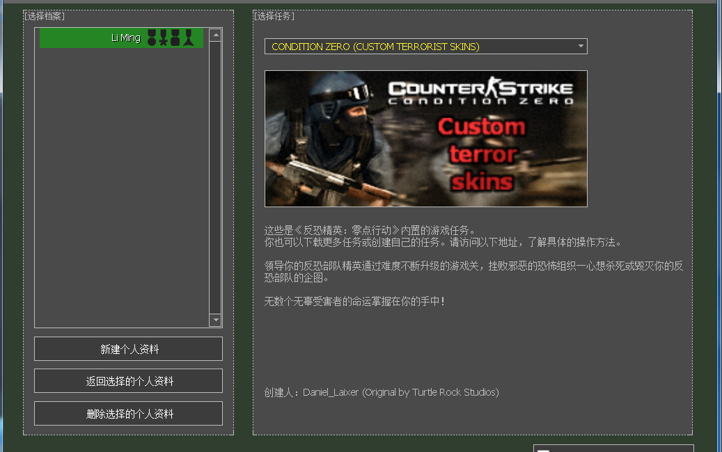Click the scroll-down arrow icon on the profile list
This screenshot has height=452, width=722.
point(216,321)
